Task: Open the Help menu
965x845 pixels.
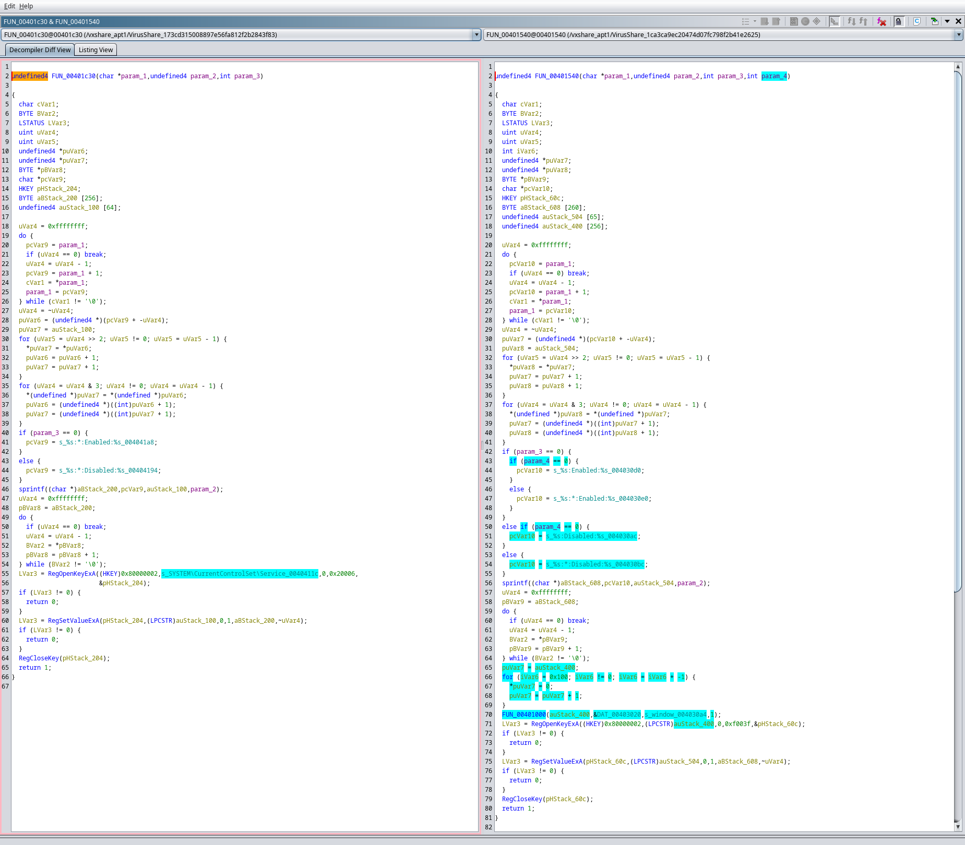Action: [26, 6]
